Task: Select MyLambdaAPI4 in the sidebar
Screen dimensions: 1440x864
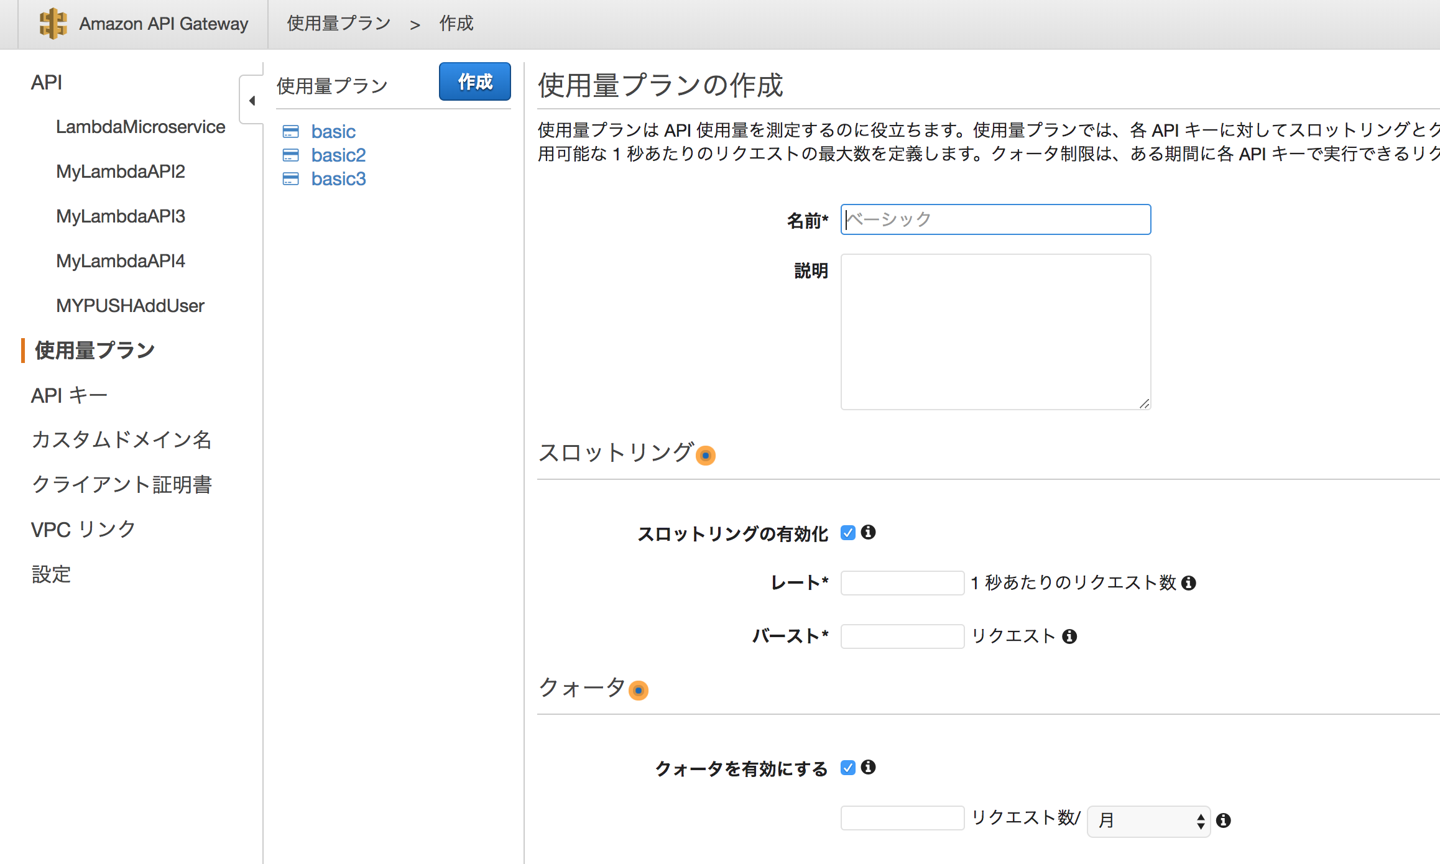Action: pyautogui.click(x=121, y=261)
